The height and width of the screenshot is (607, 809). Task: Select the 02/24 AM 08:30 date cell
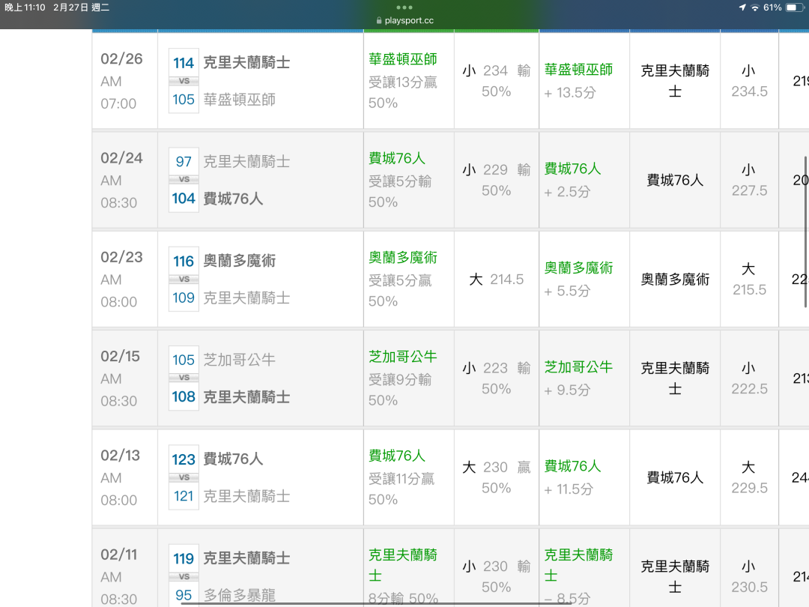[125, 180]
